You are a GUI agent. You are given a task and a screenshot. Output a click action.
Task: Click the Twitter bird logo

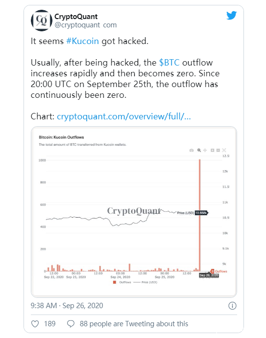(231, 16)
